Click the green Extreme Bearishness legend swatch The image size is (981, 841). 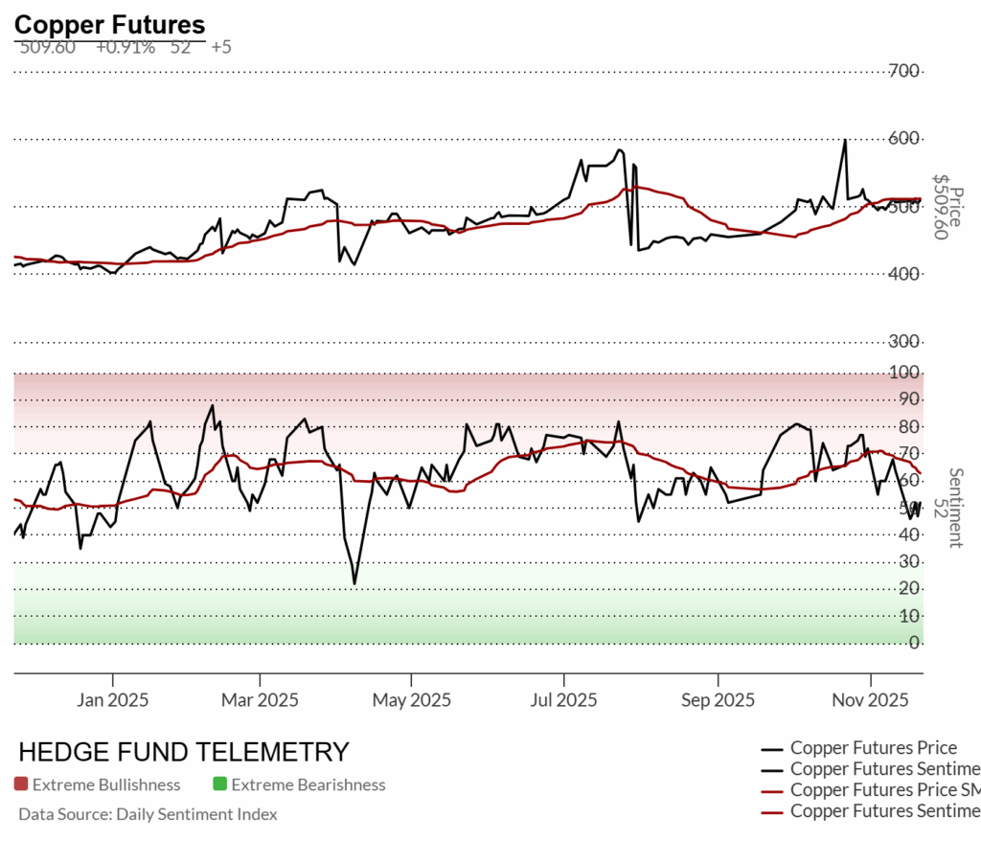coord(219,784)
